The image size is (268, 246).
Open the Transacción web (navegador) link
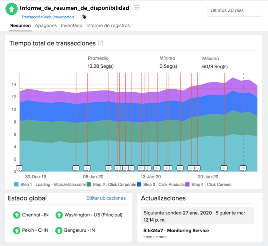click(48, 17)
